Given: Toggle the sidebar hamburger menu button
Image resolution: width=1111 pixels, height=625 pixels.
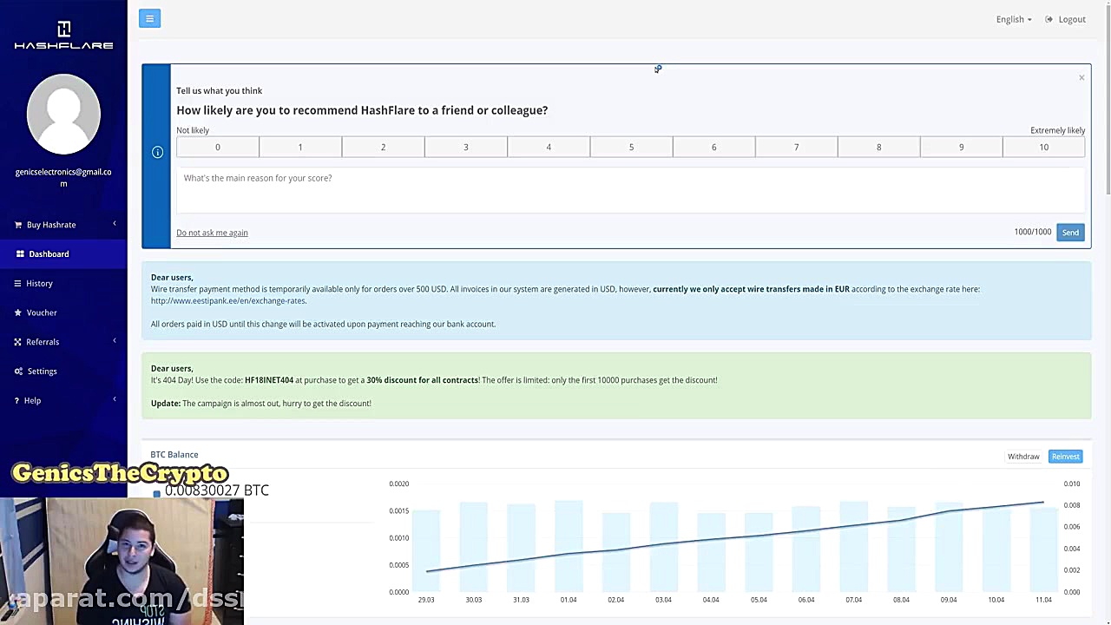Looking at the screenshot, I should [x=149, y=18].
